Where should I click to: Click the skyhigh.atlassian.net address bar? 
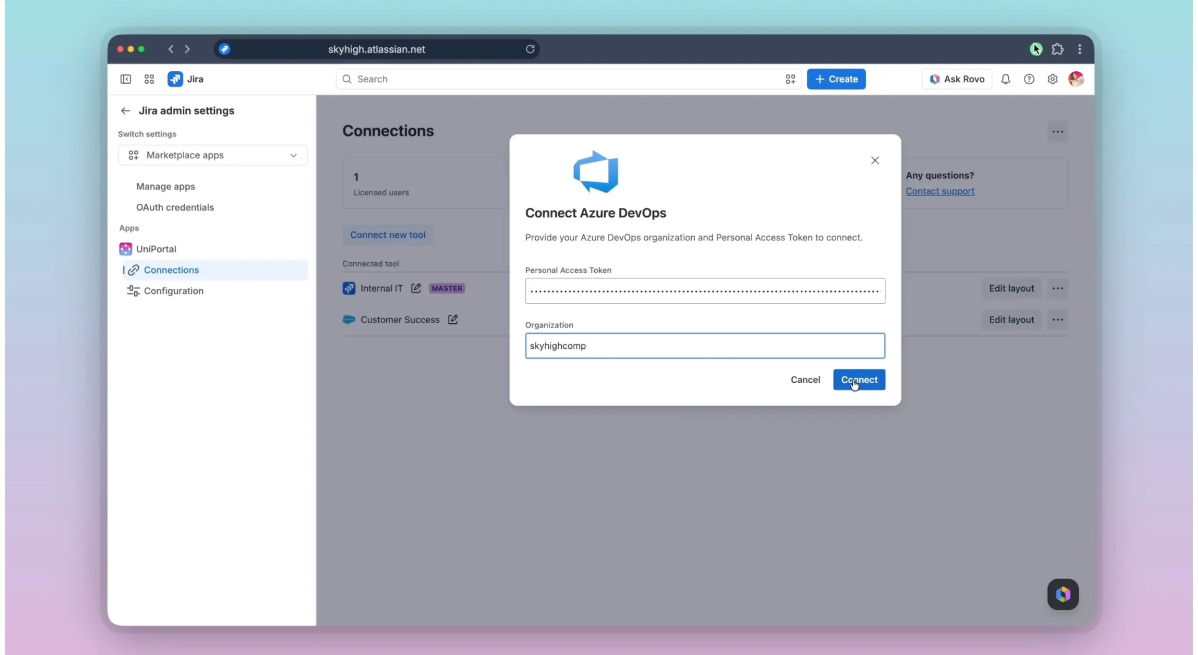click(376, 49)
